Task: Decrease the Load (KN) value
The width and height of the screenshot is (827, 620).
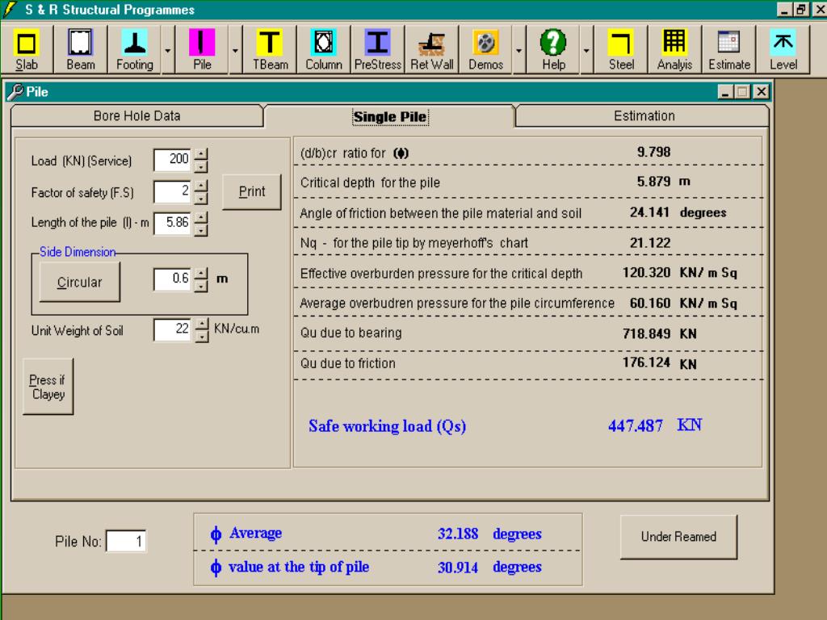Action: [x=201, y=166]
